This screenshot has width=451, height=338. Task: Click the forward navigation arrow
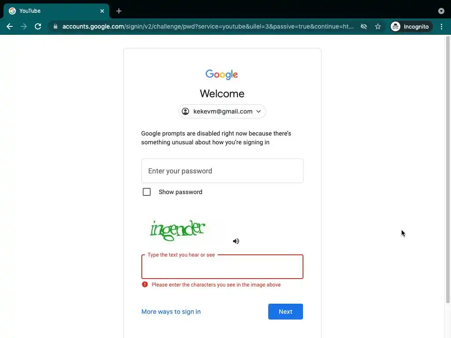point(24,26)
